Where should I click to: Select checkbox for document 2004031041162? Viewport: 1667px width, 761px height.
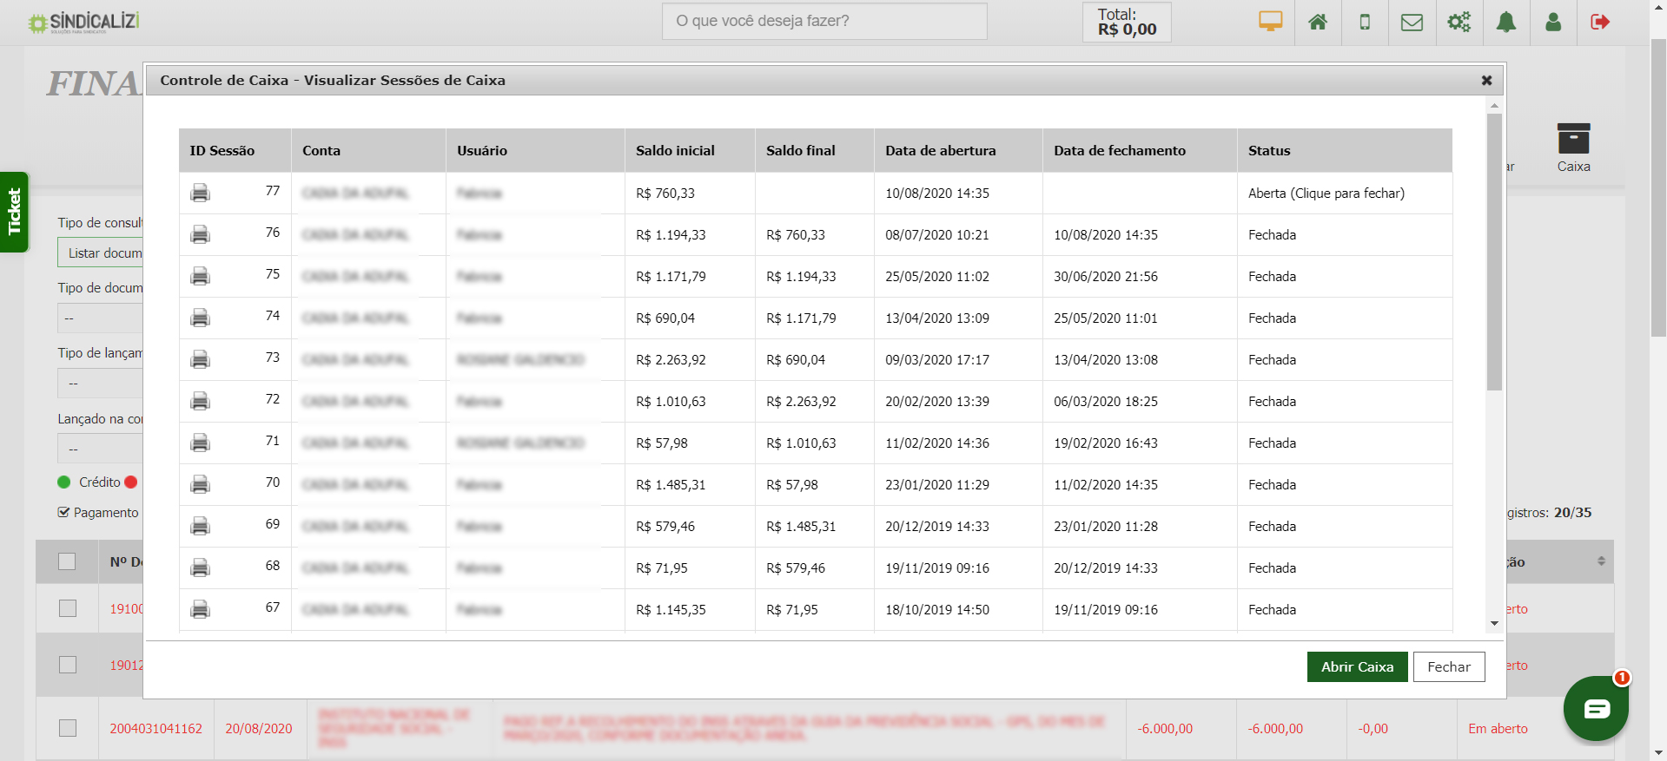pos(68,728)
